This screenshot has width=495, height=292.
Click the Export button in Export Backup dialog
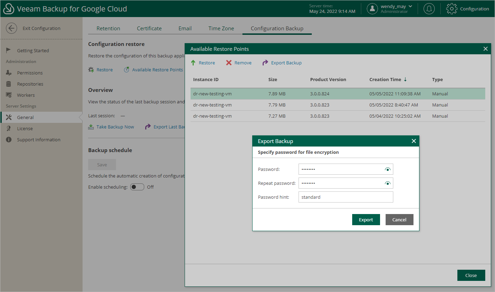[366, 220]
